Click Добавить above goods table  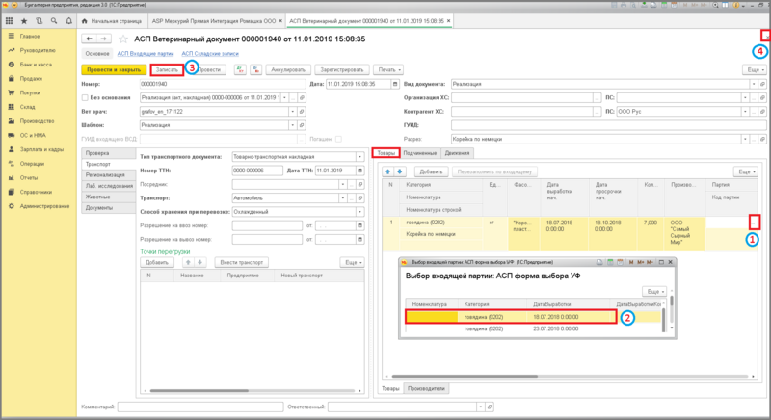click(431, 171)
